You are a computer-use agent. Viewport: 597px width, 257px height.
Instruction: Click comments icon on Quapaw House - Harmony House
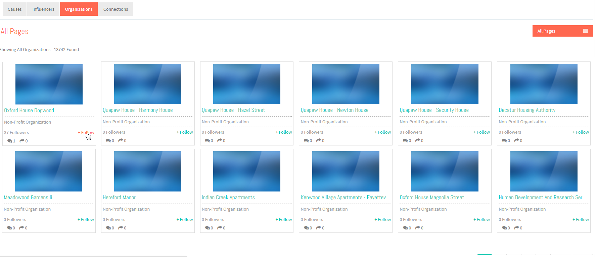108,140
